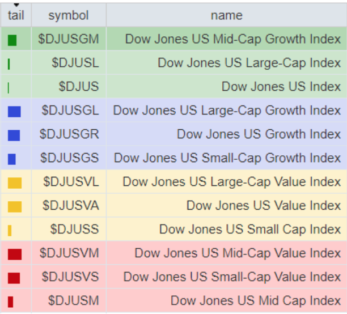This screenshot has width=347, height=314.
Task: Sort by the name column header
Action: [x=226, y=15]
